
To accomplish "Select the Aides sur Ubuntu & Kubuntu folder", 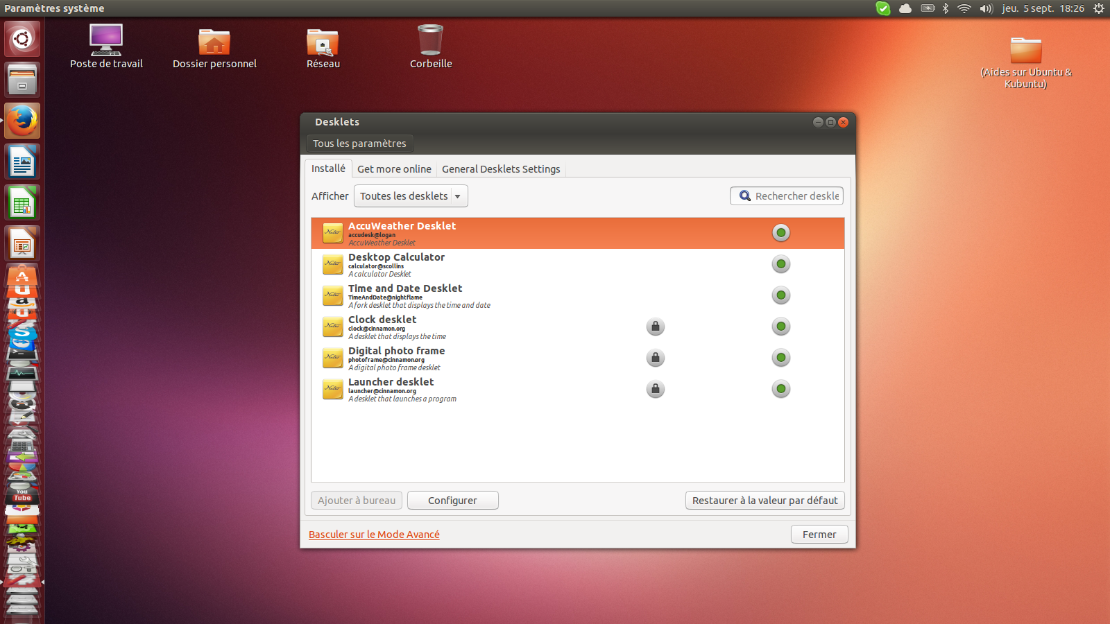I will tap(1026, 62).
